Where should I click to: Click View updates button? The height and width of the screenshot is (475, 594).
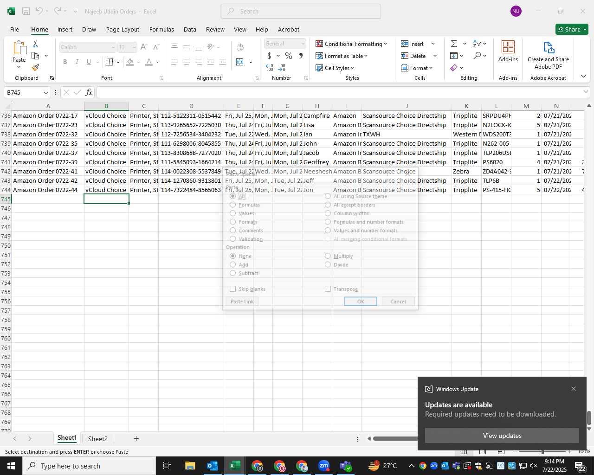502,436
